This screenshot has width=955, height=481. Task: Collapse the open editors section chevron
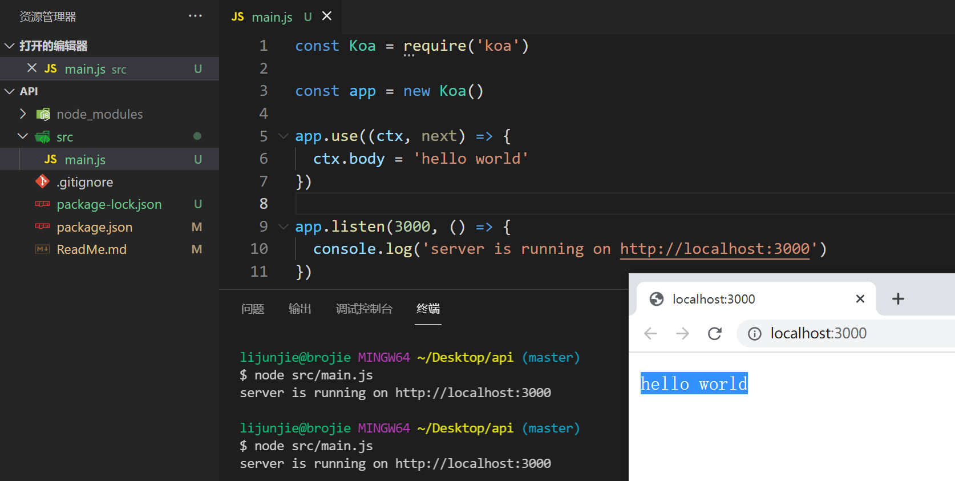(x=9, y=46)
